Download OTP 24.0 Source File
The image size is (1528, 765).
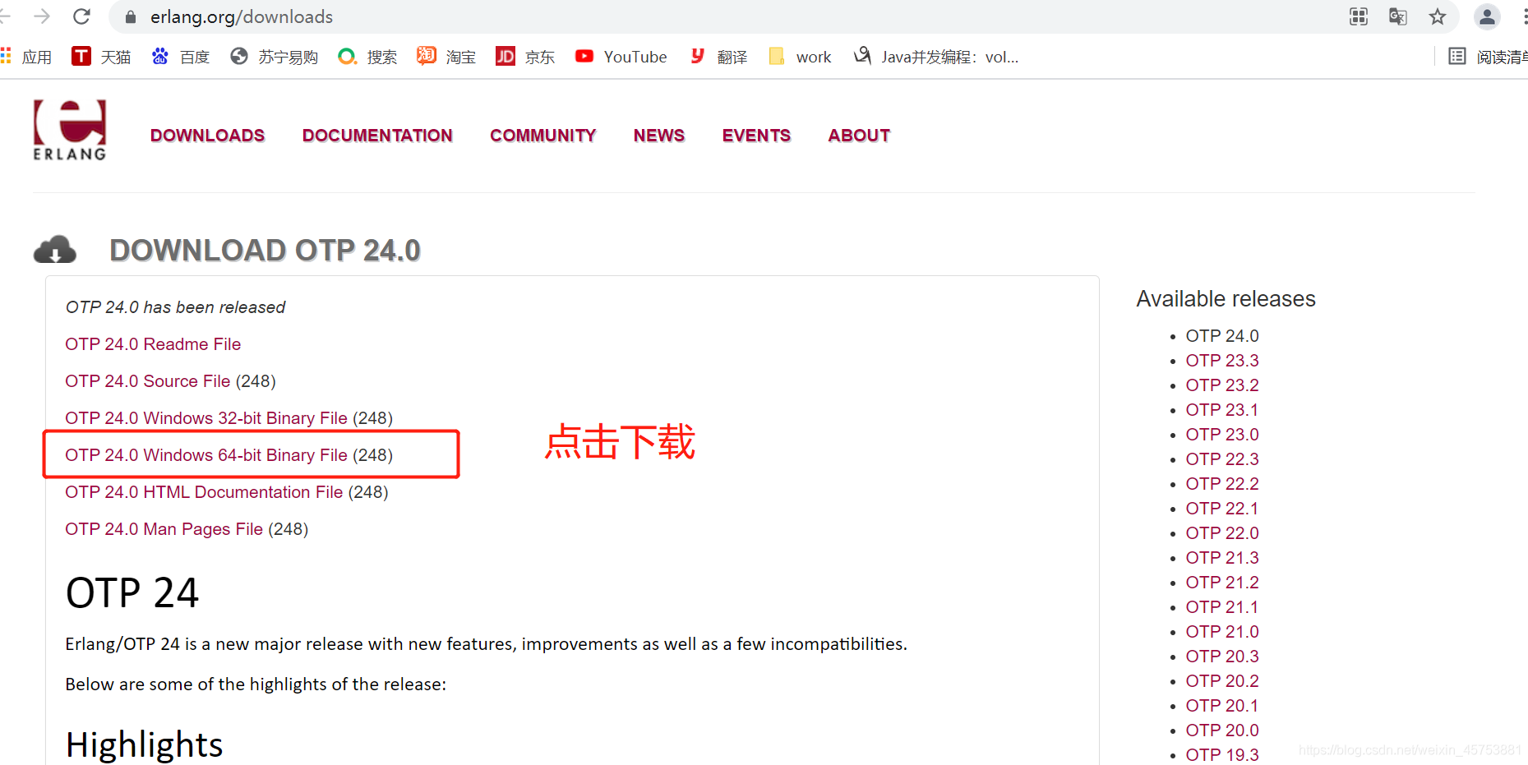click(148, 381)
